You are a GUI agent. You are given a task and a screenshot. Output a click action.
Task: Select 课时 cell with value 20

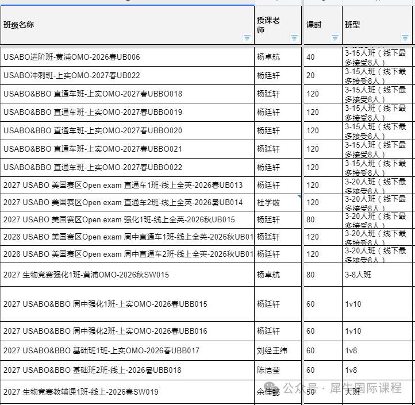coord(323,76)
